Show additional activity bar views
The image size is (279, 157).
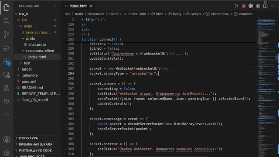(7, 115)
